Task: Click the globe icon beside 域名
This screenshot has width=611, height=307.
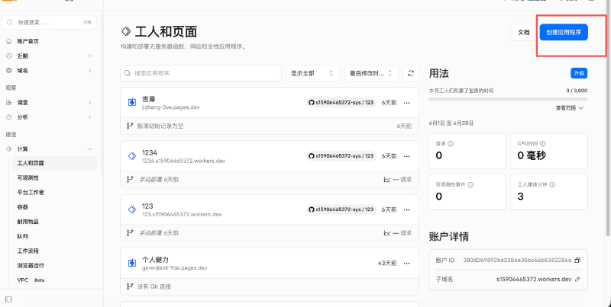Action: [9, 71]
